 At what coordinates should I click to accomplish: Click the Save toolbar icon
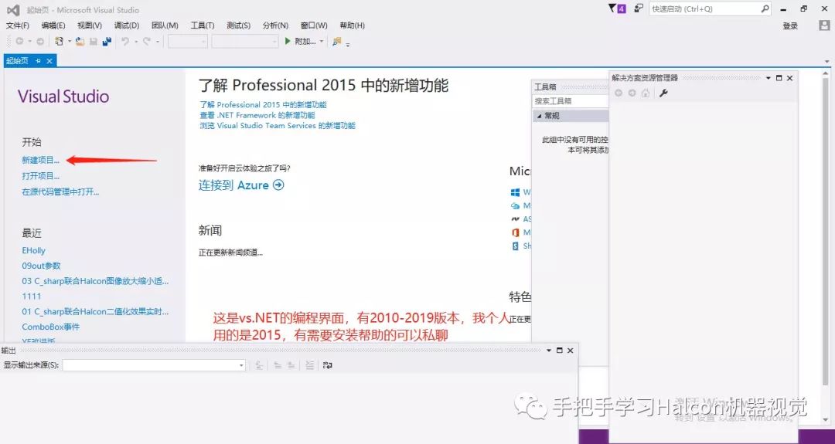94,41
